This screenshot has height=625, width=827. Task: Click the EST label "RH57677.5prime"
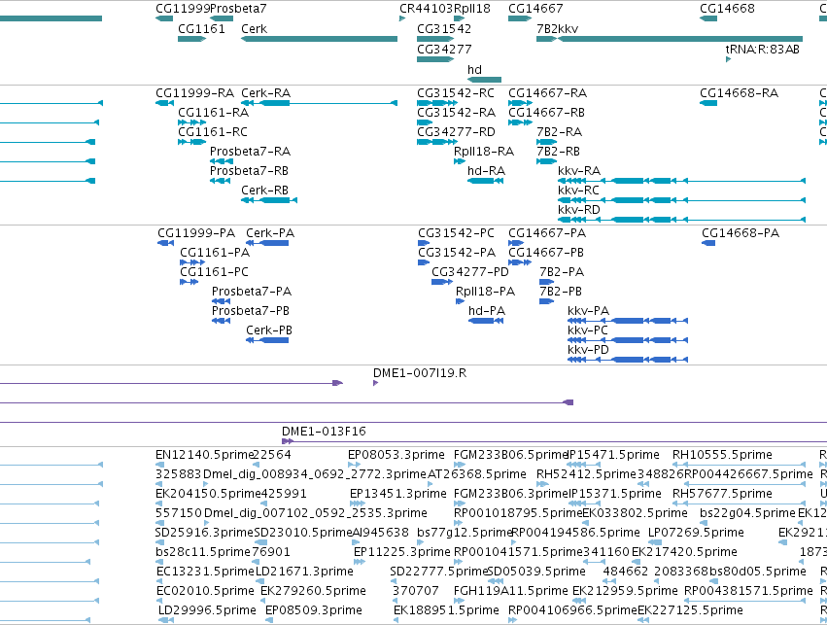(x=722, y=494)
